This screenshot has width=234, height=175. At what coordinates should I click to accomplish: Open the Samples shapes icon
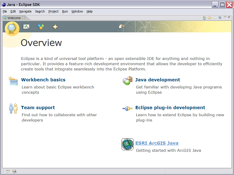point(41,27)
